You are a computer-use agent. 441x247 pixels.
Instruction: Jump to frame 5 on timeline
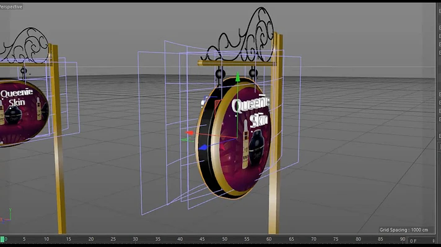(24, 239)
